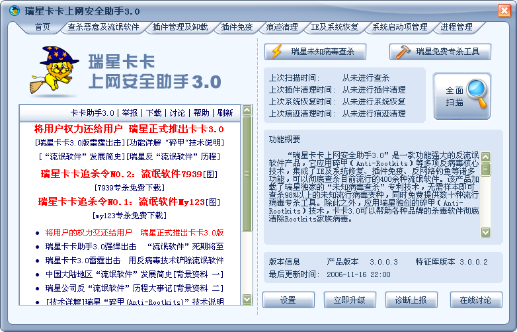
Task: Open 瑞星免费专杀工具
Action: point(440,52)
